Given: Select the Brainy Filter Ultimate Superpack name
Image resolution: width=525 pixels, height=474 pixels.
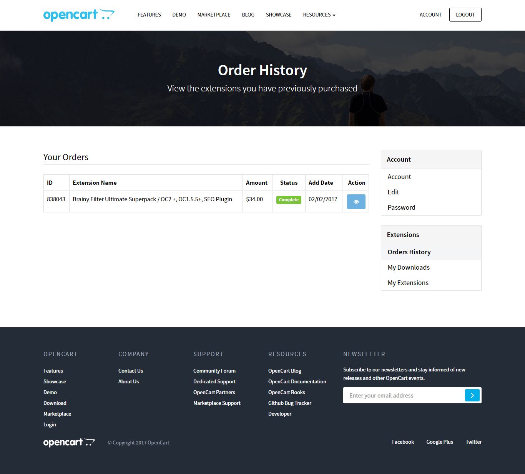Looking at the screenshot, I should point(152,199).
